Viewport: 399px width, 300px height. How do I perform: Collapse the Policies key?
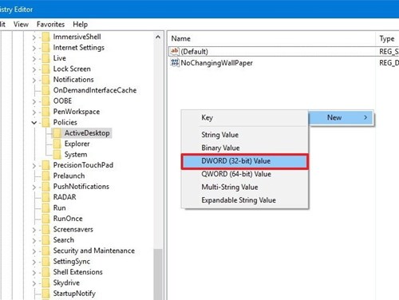(34, 123)
